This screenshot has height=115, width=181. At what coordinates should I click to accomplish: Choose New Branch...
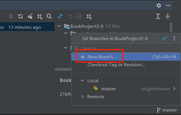(126, 57)
